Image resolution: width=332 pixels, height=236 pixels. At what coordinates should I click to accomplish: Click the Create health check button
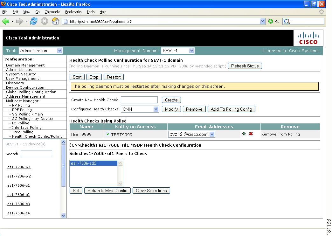coord(171,100)
